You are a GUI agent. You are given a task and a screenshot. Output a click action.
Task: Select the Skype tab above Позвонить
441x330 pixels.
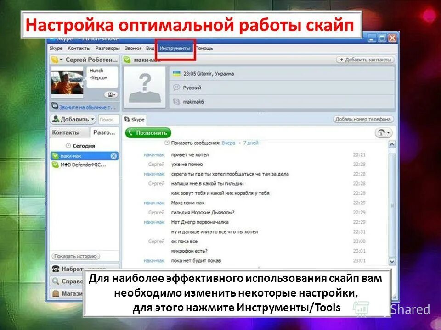[x=135, y=120]
